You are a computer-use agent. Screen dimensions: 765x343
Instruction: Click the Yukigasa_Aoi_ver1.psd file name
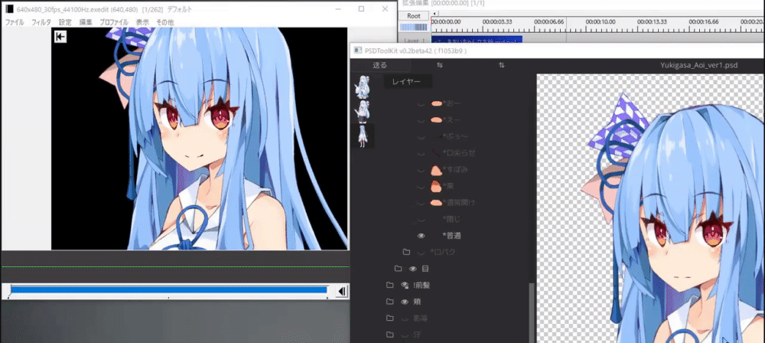[699, 65]
